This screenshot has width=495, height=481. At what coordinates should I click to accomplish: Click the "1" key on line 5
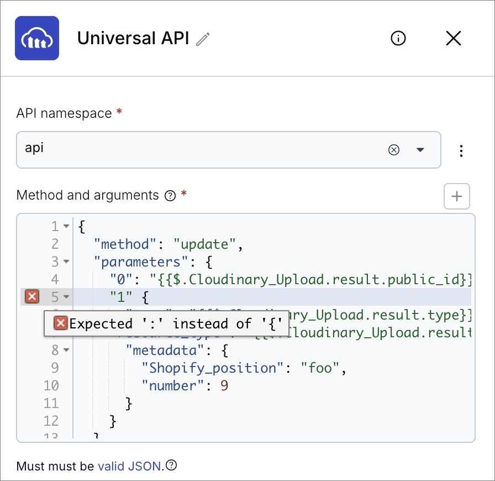coord(121,297)
